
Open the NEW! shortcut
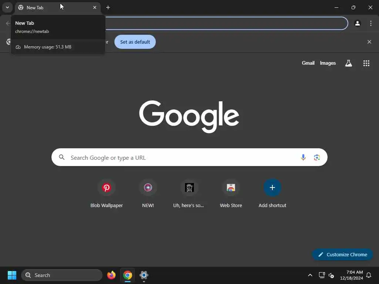pos(148,194)
